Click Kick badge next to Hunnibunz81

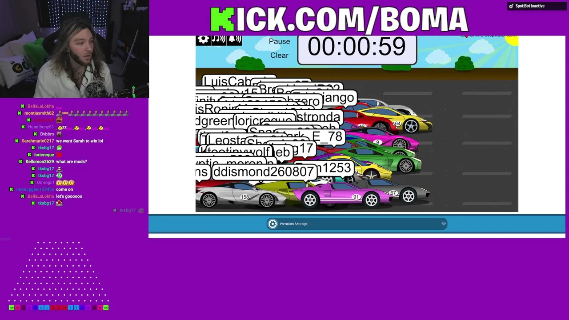point(24,127)
